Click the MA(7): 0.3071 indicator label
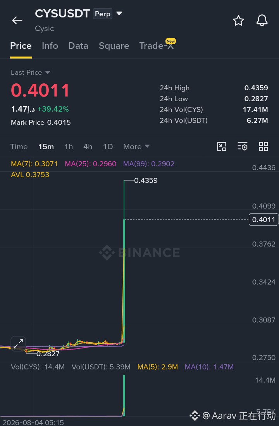 click(x=34, y=164)
